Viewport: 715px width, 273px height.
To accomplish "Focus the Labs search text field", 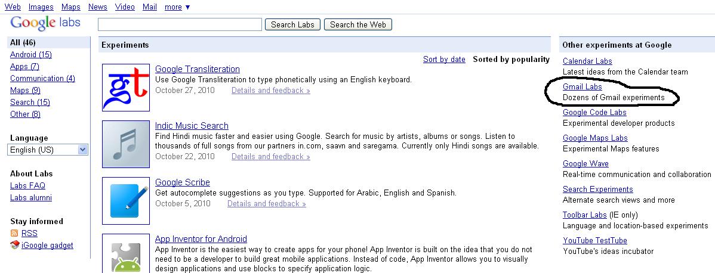I will click(180, 24).
